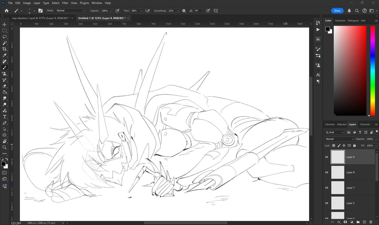The image size is (379, 225).
Task: Toggle Quick Mask mode
Action: point(4,173)
